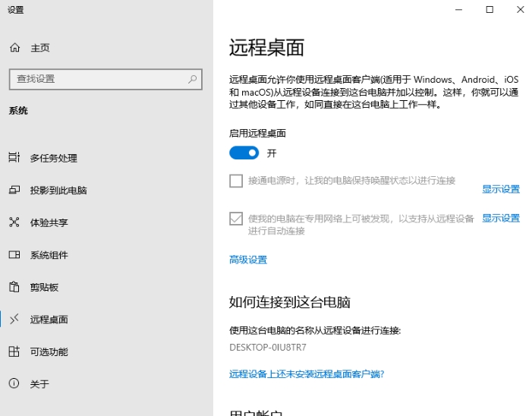Click second Show settings link beside discoverable option
529x416 pixels.
pyautogui.click(x=501, y=218)
